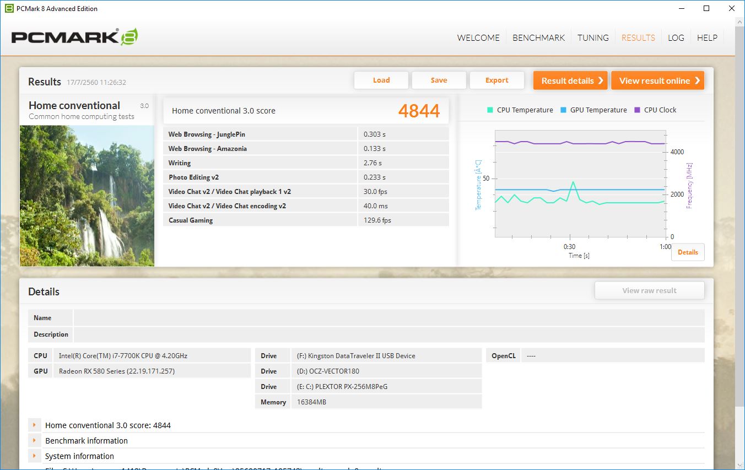Click the CPU Temperature legend swatch
This screenshot has height=470, width=745.
489,110
